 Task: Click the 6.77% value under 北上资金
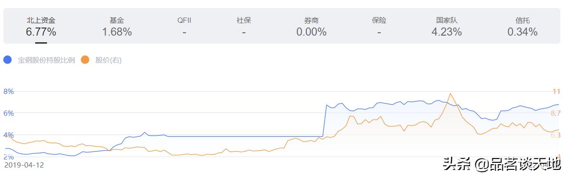tap(41, 32)
